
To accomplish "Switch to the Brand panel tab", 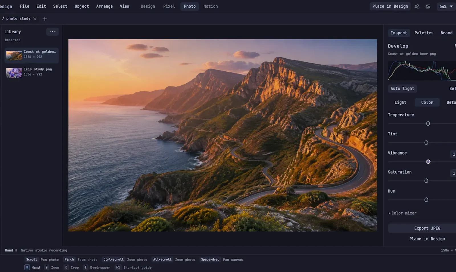I will click(446, 33).
